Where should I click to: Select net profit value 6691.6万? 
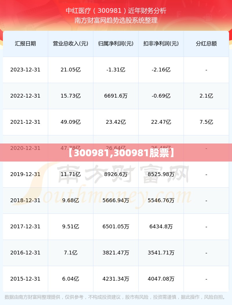click(116, 96)
